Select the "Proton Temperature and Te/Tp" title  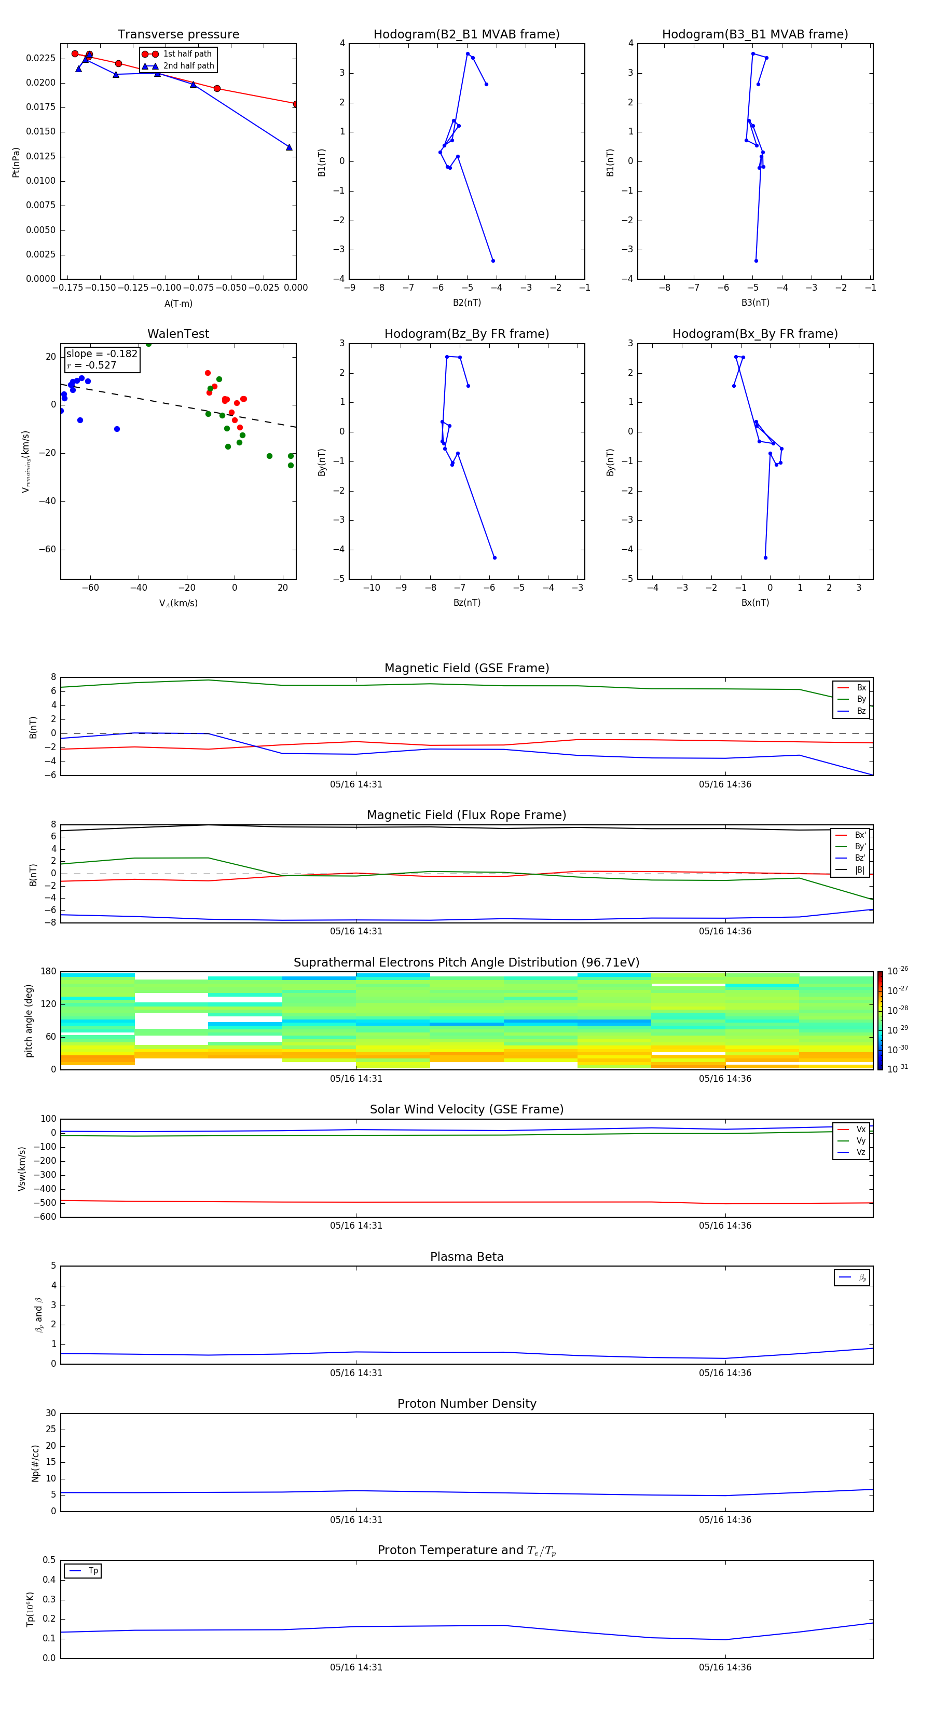(x=466, y=1551)
